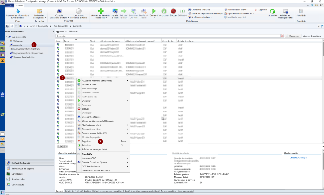
Task: Expand Regroupements d'utilisateurs tree node
Action: pos(8,49)
